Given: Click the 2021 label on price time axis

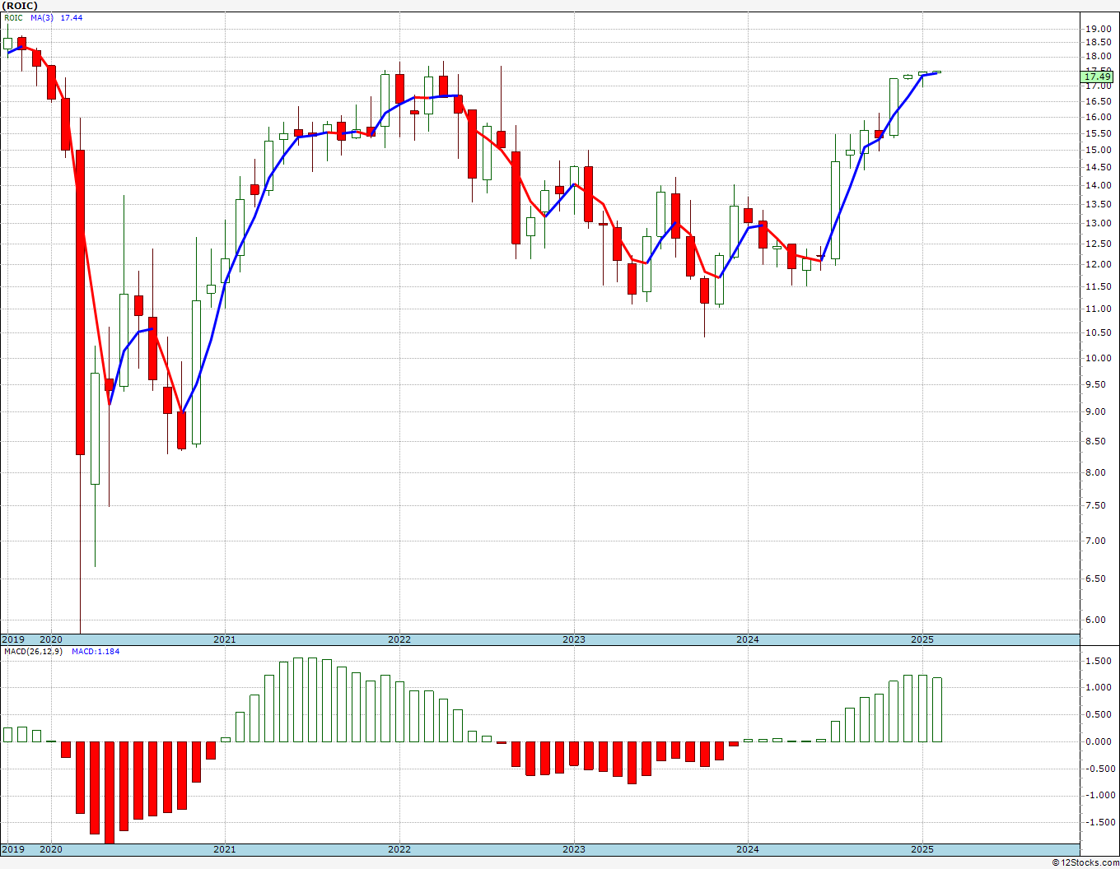Looking at the screenshot, I should pos(225,639).
